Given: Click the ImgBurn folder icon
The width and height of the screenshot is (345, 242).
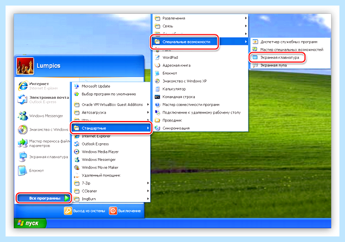Looking at the screenshot, I should pos(77,199).
